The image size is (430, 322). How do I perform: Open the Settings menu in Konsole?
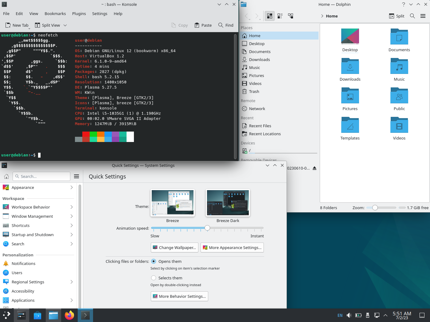(100, 13)
